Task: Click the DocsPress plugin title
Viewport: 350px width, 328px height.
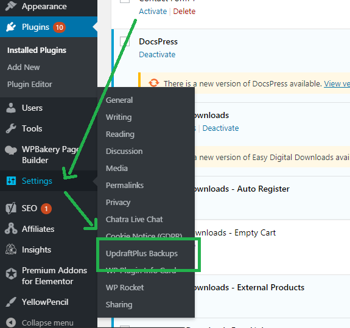Action: click(158, 41)
